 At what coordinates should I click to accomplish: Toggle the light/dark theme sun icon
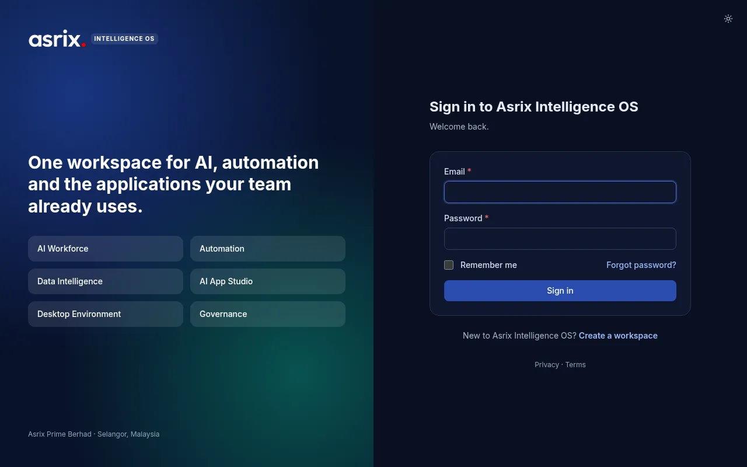coord(728,19)
